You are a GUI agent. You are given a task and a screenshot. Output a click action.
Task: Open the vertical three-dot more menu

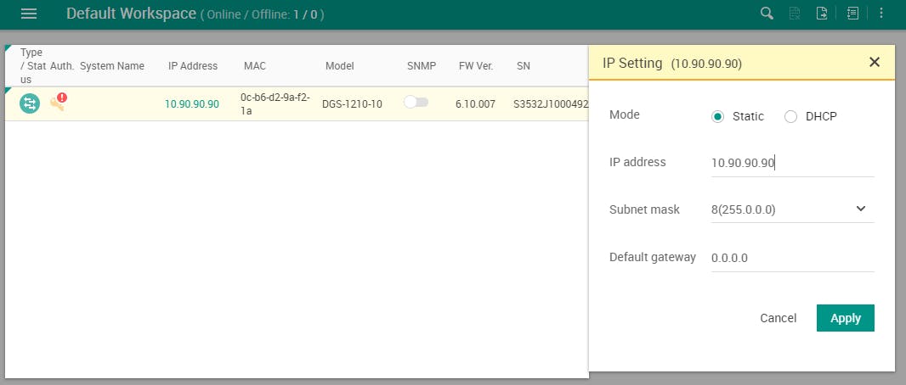click(x=881, y=14)
